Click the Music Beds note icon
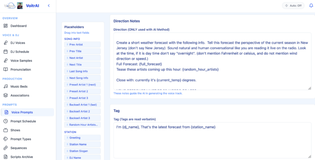The height and width of the screenshot is (160, 315). pyautogui.click(x=6, y=86)
